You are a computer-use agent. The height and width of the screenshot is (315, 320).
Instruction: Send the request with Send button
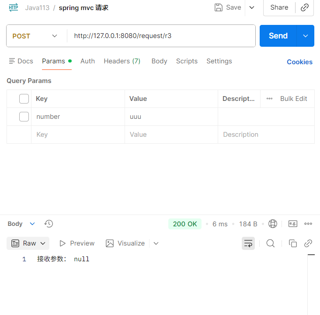pos(278,36)
